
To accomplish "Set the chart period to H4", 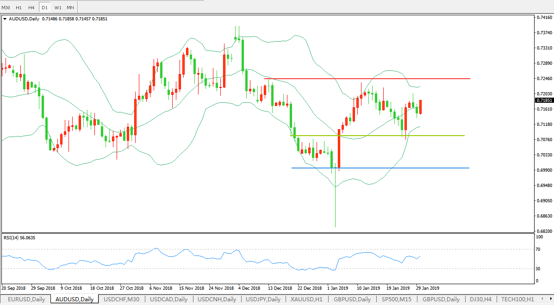I will pyautogui.click(x=31, y=7).
